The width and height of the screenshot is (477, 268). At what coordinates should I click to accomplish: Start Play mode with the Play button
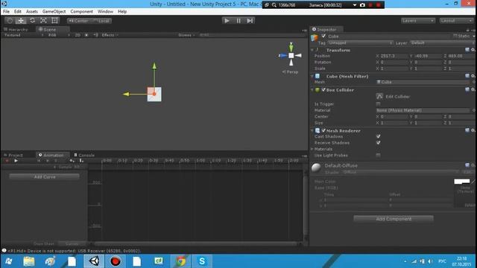coord(227,21)
